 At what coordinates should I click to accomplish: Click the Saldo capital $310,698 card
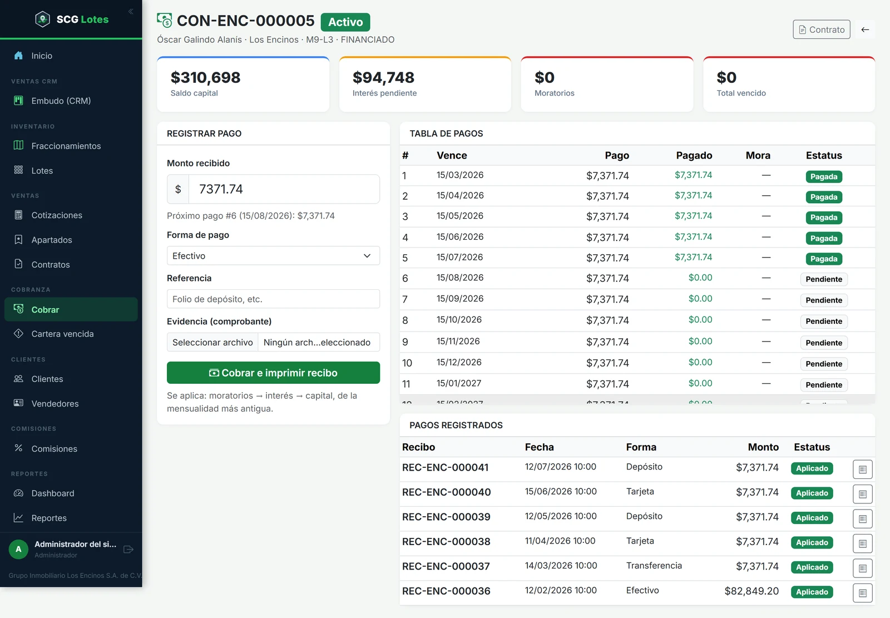pos(243,85)
